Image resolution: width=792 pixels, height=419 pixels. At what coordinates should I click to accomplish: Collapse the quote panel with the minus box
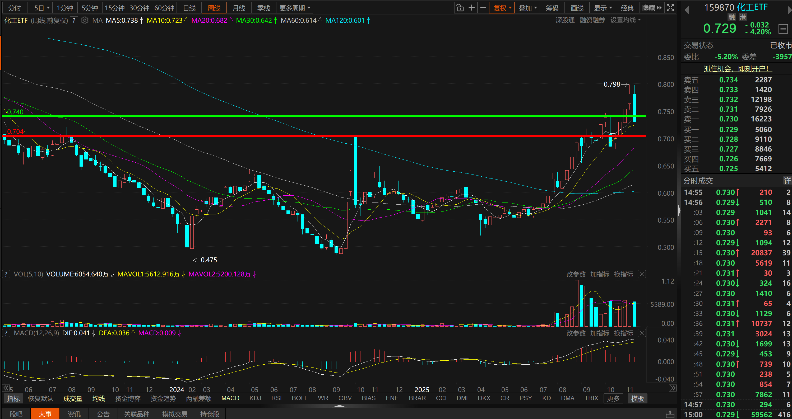(x=783, y=29)
